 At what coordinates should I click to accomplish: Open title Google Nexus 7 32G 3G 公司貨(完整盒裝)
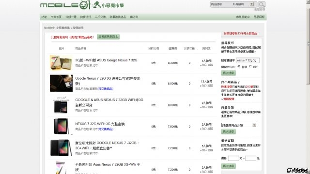coord(108,81)
